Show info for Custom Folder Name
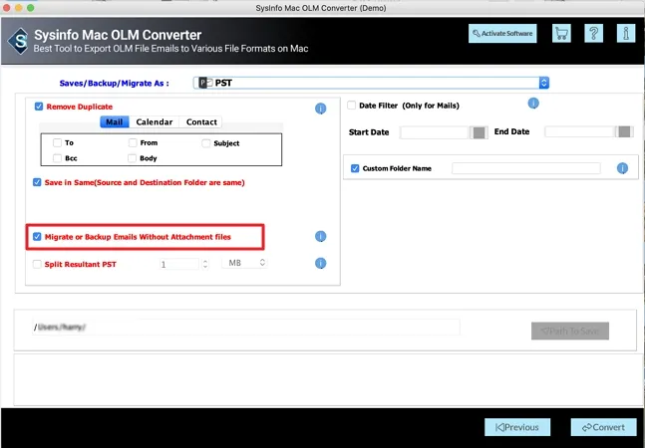Screen dimensions: 645x448 tap(622, 168)
